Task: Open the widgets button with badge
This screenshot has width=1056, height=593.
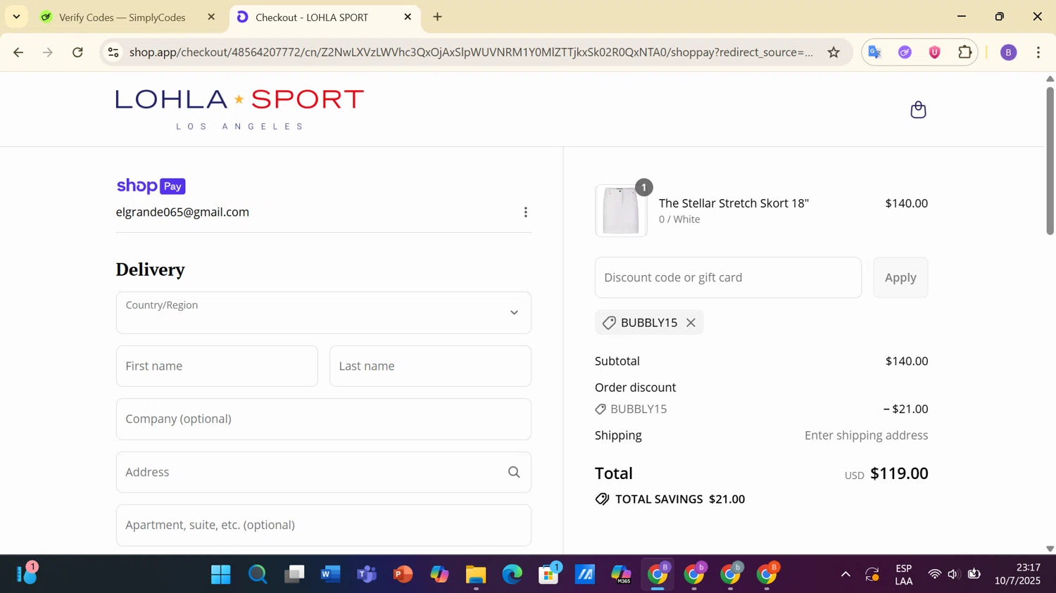Action: tap(27, 574)
